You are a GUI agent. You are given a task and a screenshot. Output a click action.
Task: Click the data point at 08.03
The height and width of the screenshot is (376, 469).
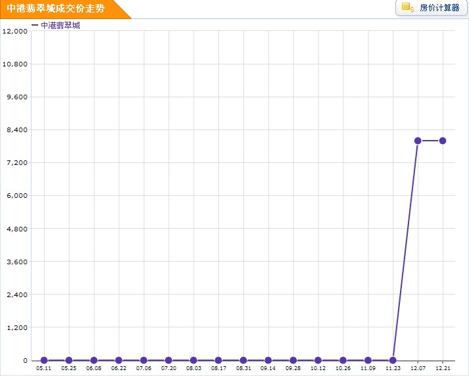(x=193, y=360)
